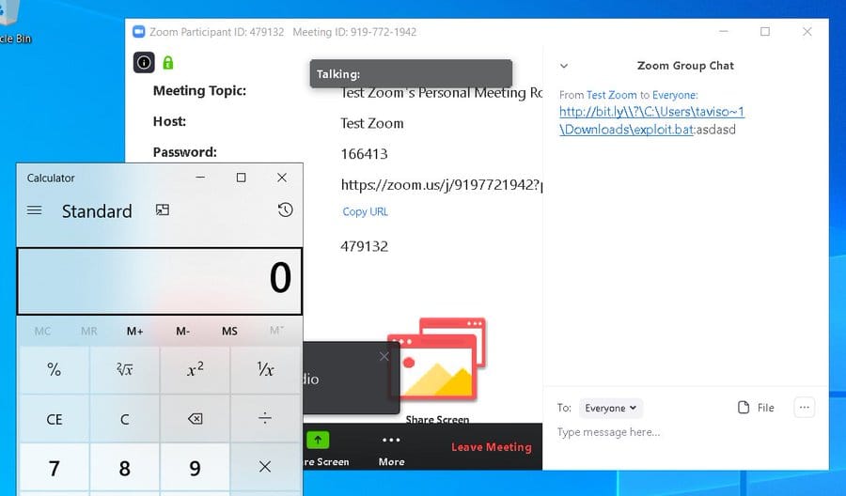The width and height of the screenshot is (846, 496).
Task: Open the More options in Zoom toolbar
Action: pyautogui.click(x=391, y=447)
